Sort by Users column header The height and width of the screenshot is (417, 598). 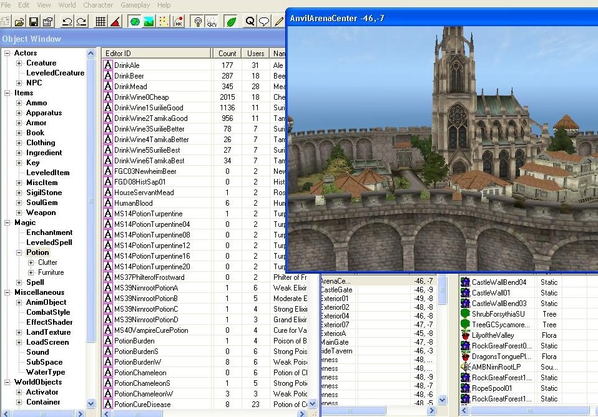click(x=255, y=54)
